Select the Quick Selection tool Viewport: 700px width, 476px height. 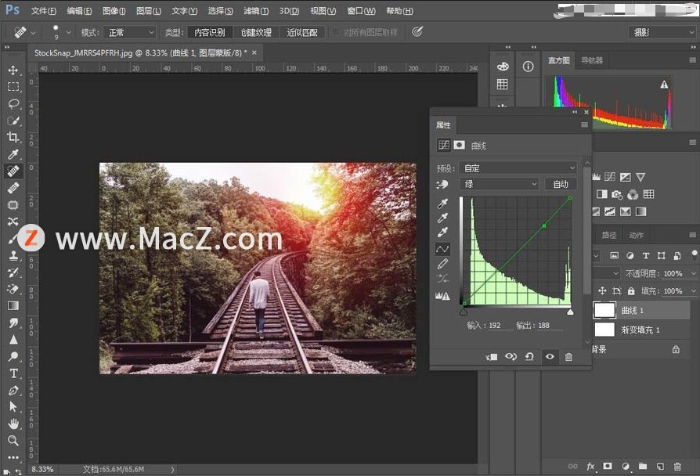click(x=13, y=121)
